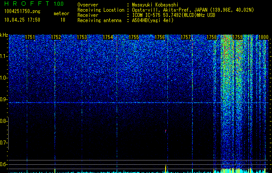This screenshot has width=272, height=173.
Task: Click the 1754 time marker label
Action: [x=108, y=37]
